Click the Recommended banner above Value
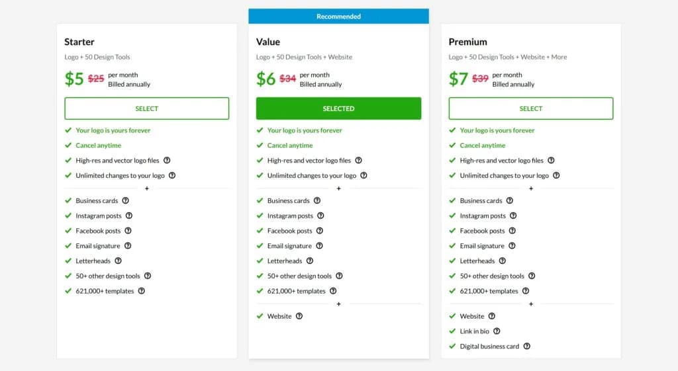Screen dimensions: 678x371 338,17
